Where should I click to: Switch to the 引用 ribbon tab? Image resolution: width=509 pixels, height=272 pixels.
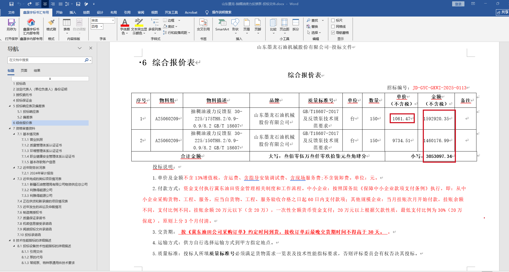127,12
